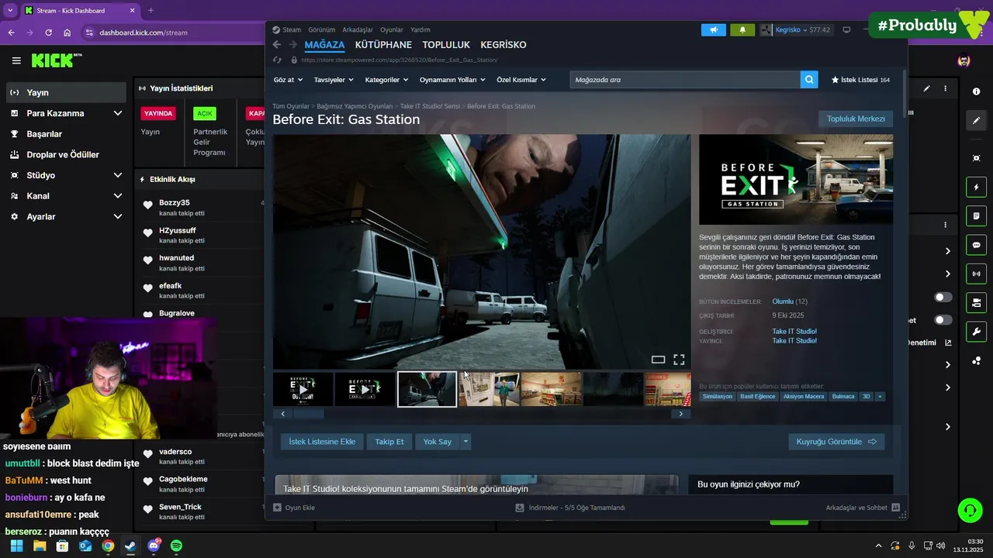Click the green headset support button
The image size is (993, 558).
970,510
